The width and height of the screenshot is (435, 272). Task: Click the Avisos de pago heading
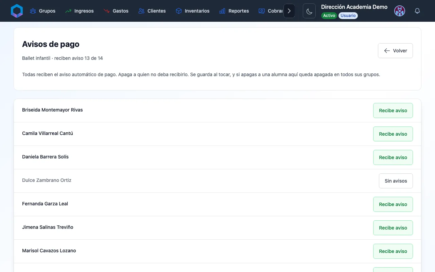coord(51,44)
